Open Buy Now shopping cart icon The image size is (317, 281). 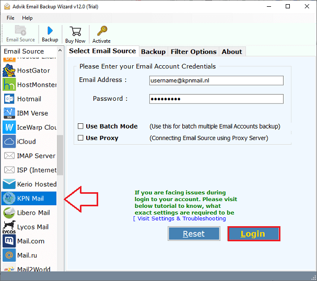pos(75,31)
